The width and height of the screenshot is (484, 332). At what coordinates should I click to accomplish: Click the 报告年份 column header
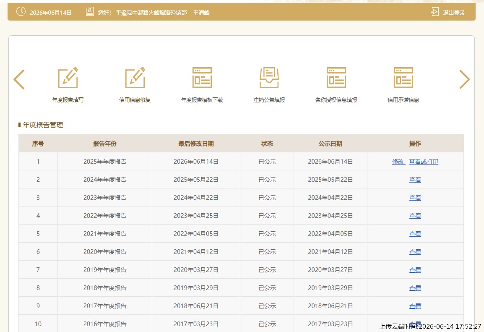coord(104,144)
